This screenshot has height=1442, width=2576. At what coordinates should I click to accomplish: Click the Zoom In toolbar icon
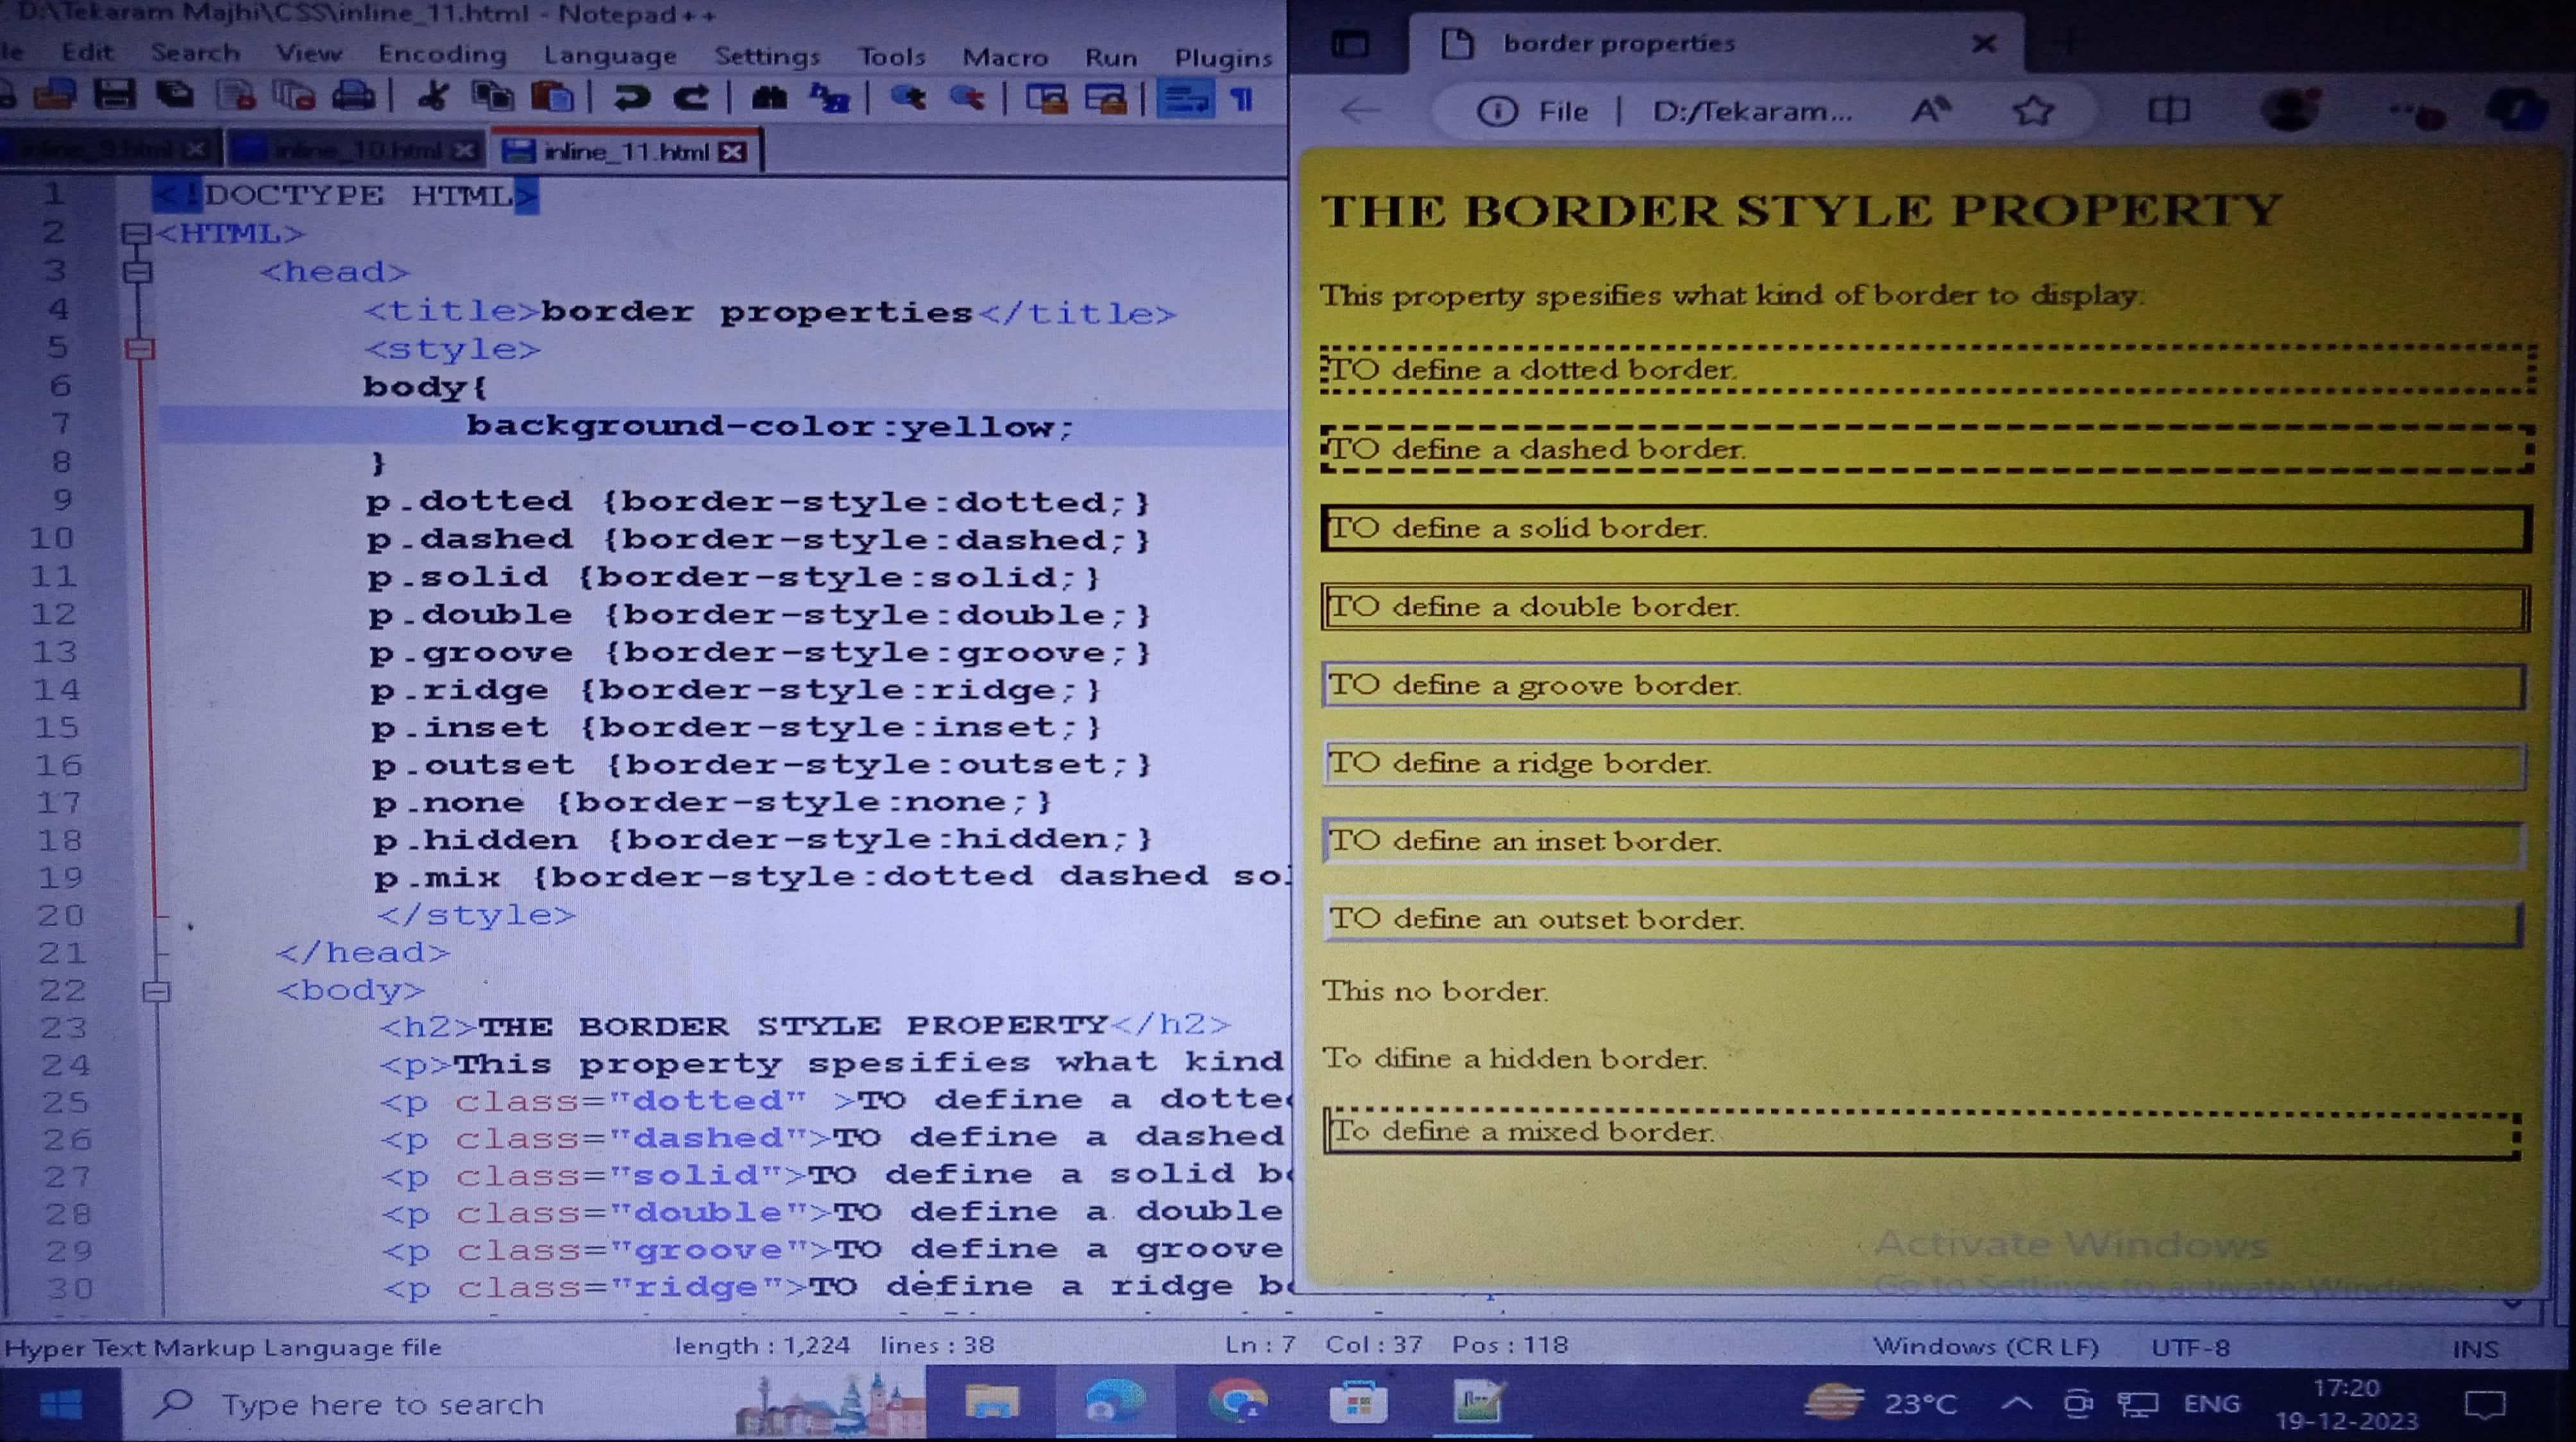(908, 98)
